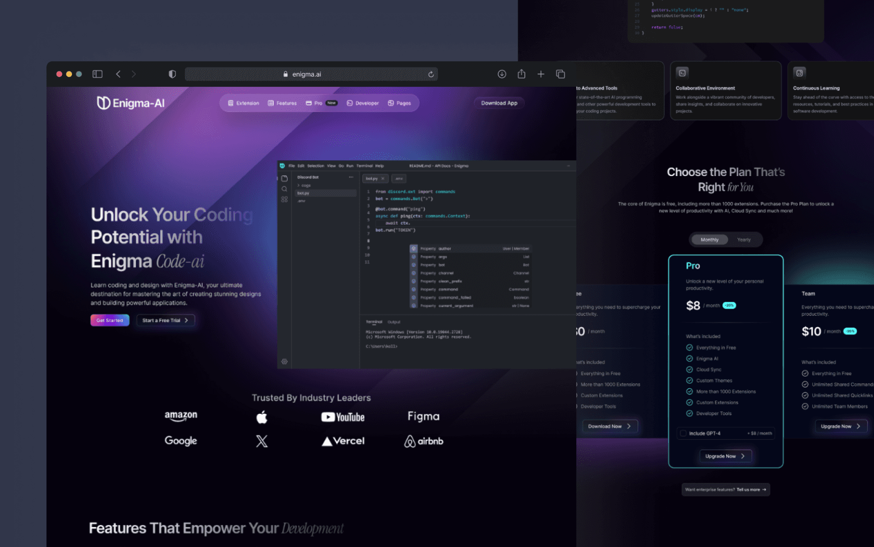Open the Run menu in the code editor
The width and height of the screenshot is (874, 547).
click(350, 166)
